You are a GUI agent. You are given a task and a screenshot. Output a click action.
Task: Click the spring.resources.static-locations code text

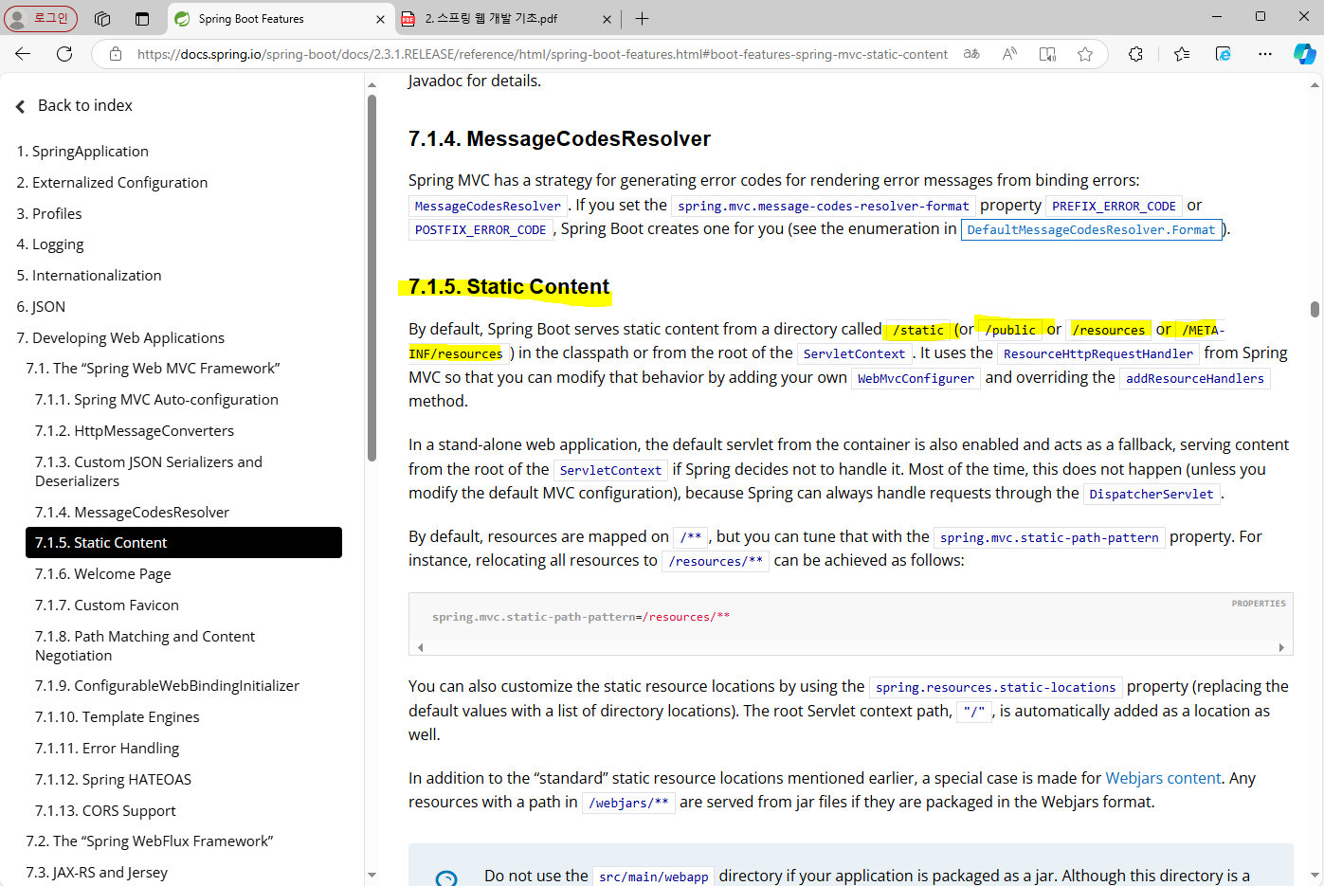[995, 687]
